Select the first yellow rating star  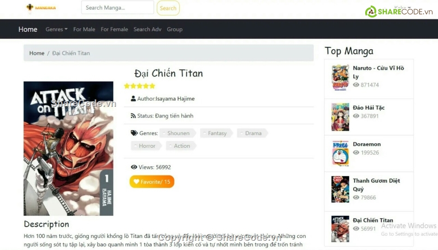click(127, 86)
